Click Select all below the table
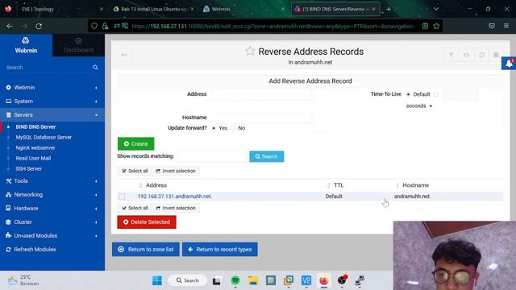This screenshot has width=516, height=290. pyautogui.click(x=135, y=208)
